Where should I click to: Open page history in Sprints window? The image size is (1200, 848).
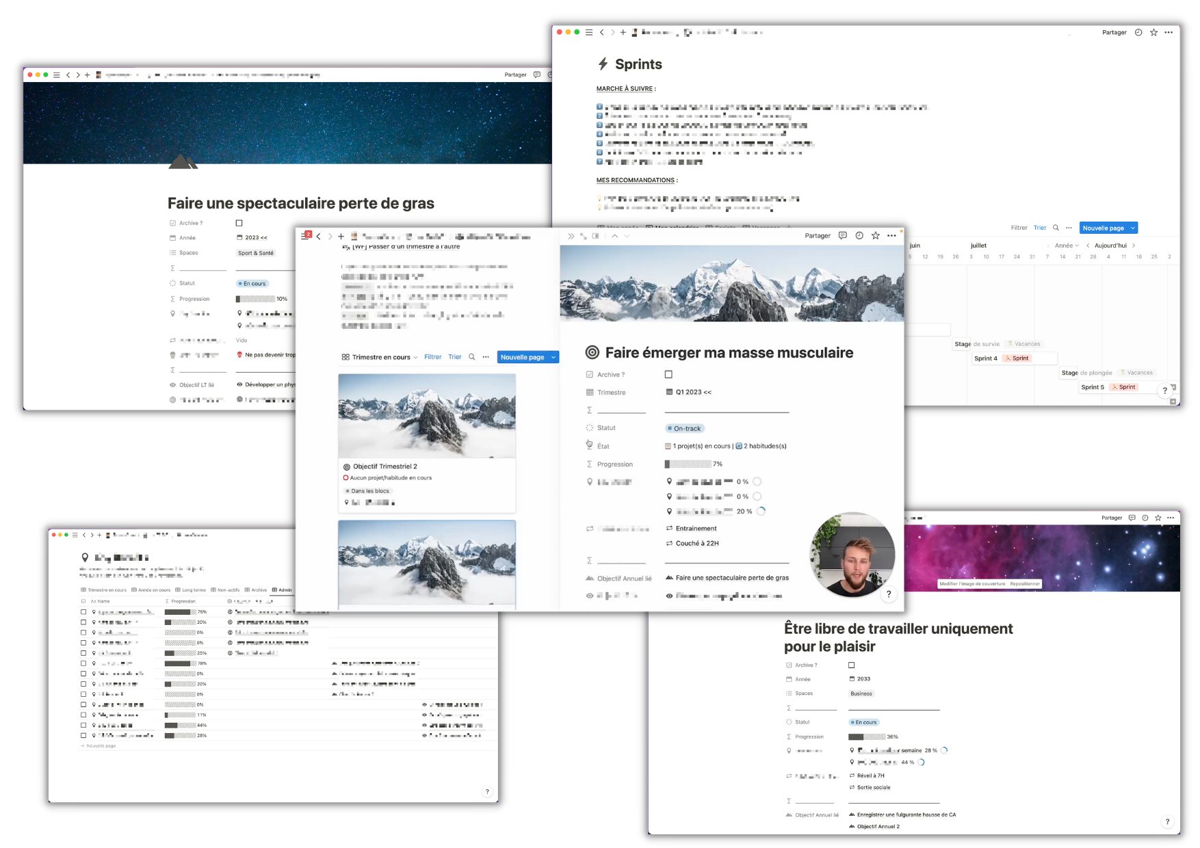point(1138,32)
